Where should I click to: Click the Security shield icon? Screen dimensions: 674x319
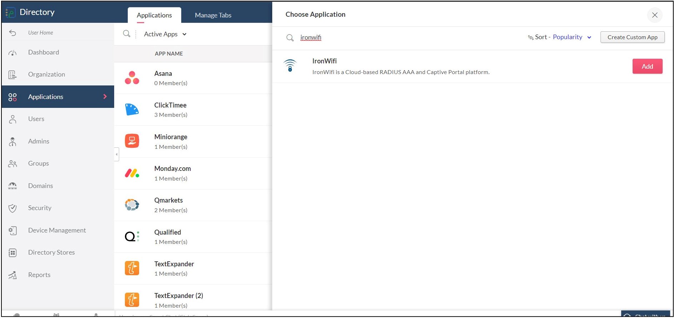[12, 208]
